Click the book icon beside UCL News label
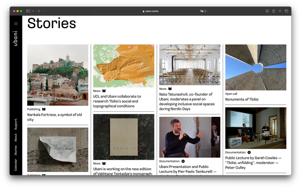301x188 pixels. (x=104, y=91)
